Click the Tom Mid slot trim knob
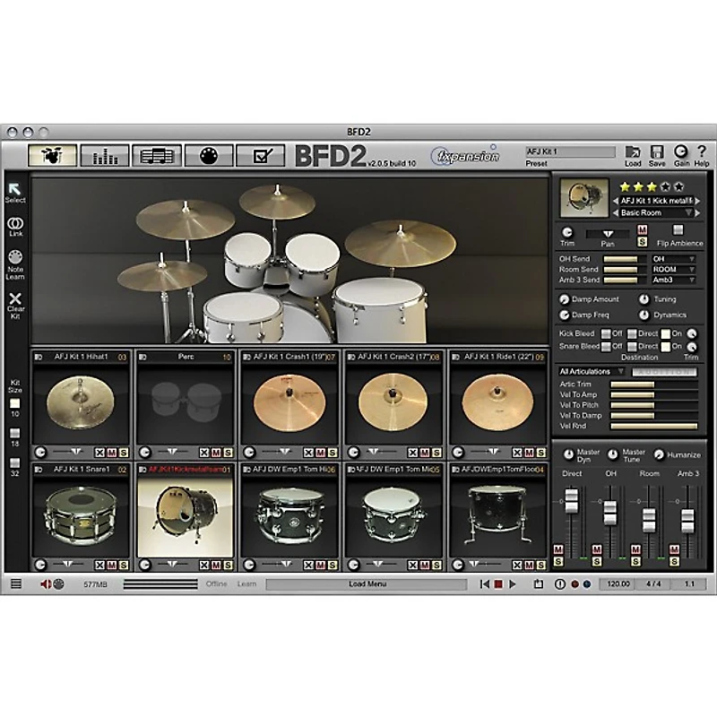 pyautogui.click(x=353, y=566)
